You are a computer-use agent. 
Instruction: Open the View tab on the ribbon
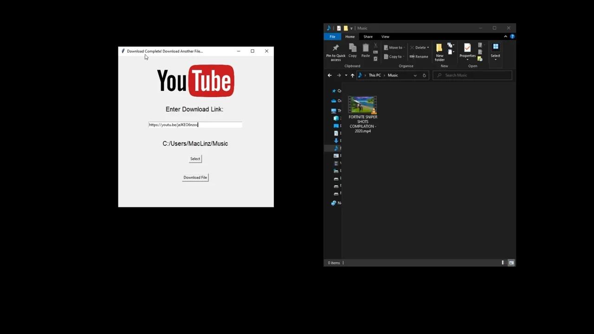tap(385, 36)
